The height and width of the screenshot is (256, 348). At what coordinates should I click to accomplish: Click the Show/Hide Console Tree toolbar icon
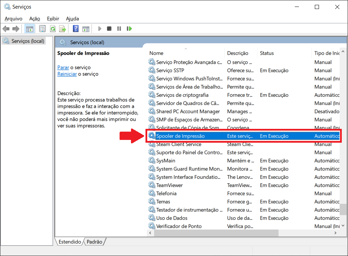30,29
